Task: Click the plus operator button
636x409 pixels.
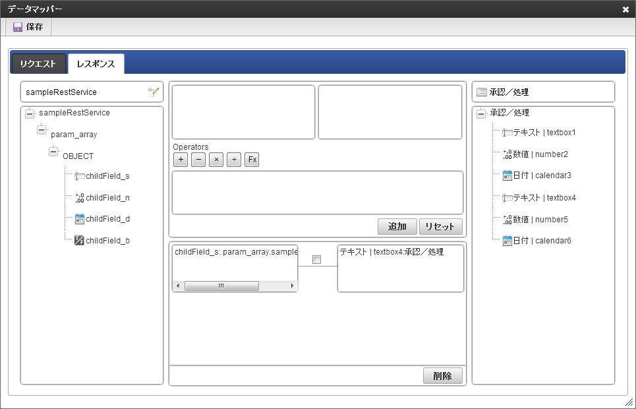Action: (181, 160)
